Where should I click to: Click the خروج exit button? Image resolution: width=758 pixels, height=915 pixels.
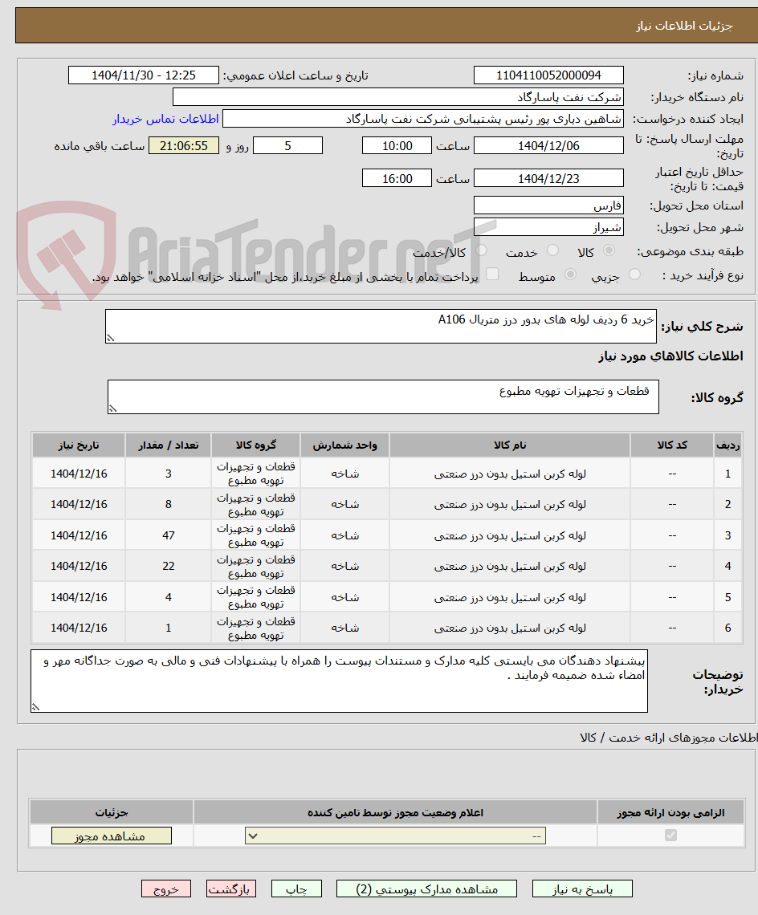tap(166, 889)
